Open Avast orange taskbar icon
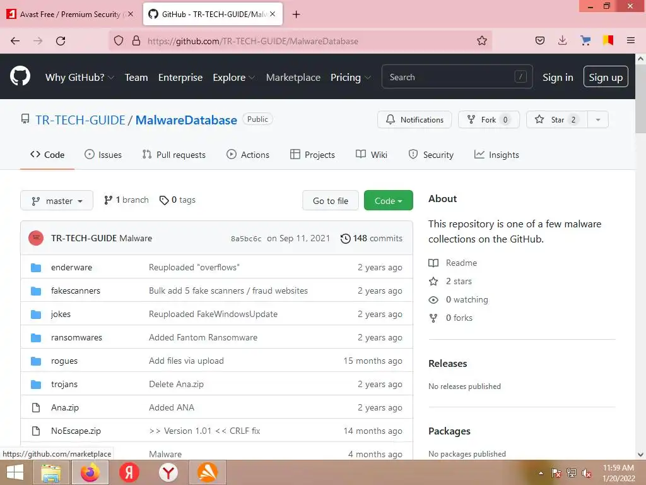This screenshot has width=646, height=485. (x=207, y=472)
